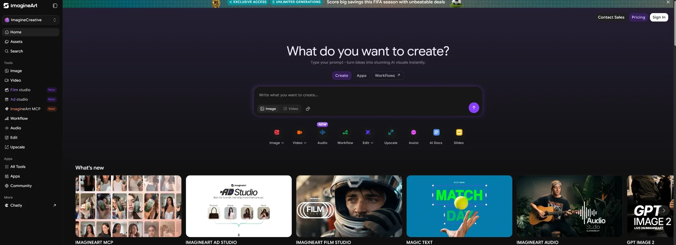Open Chatly external link
Image resolution: width=676 pixels, height=245 pixels.
pos(31,205)
